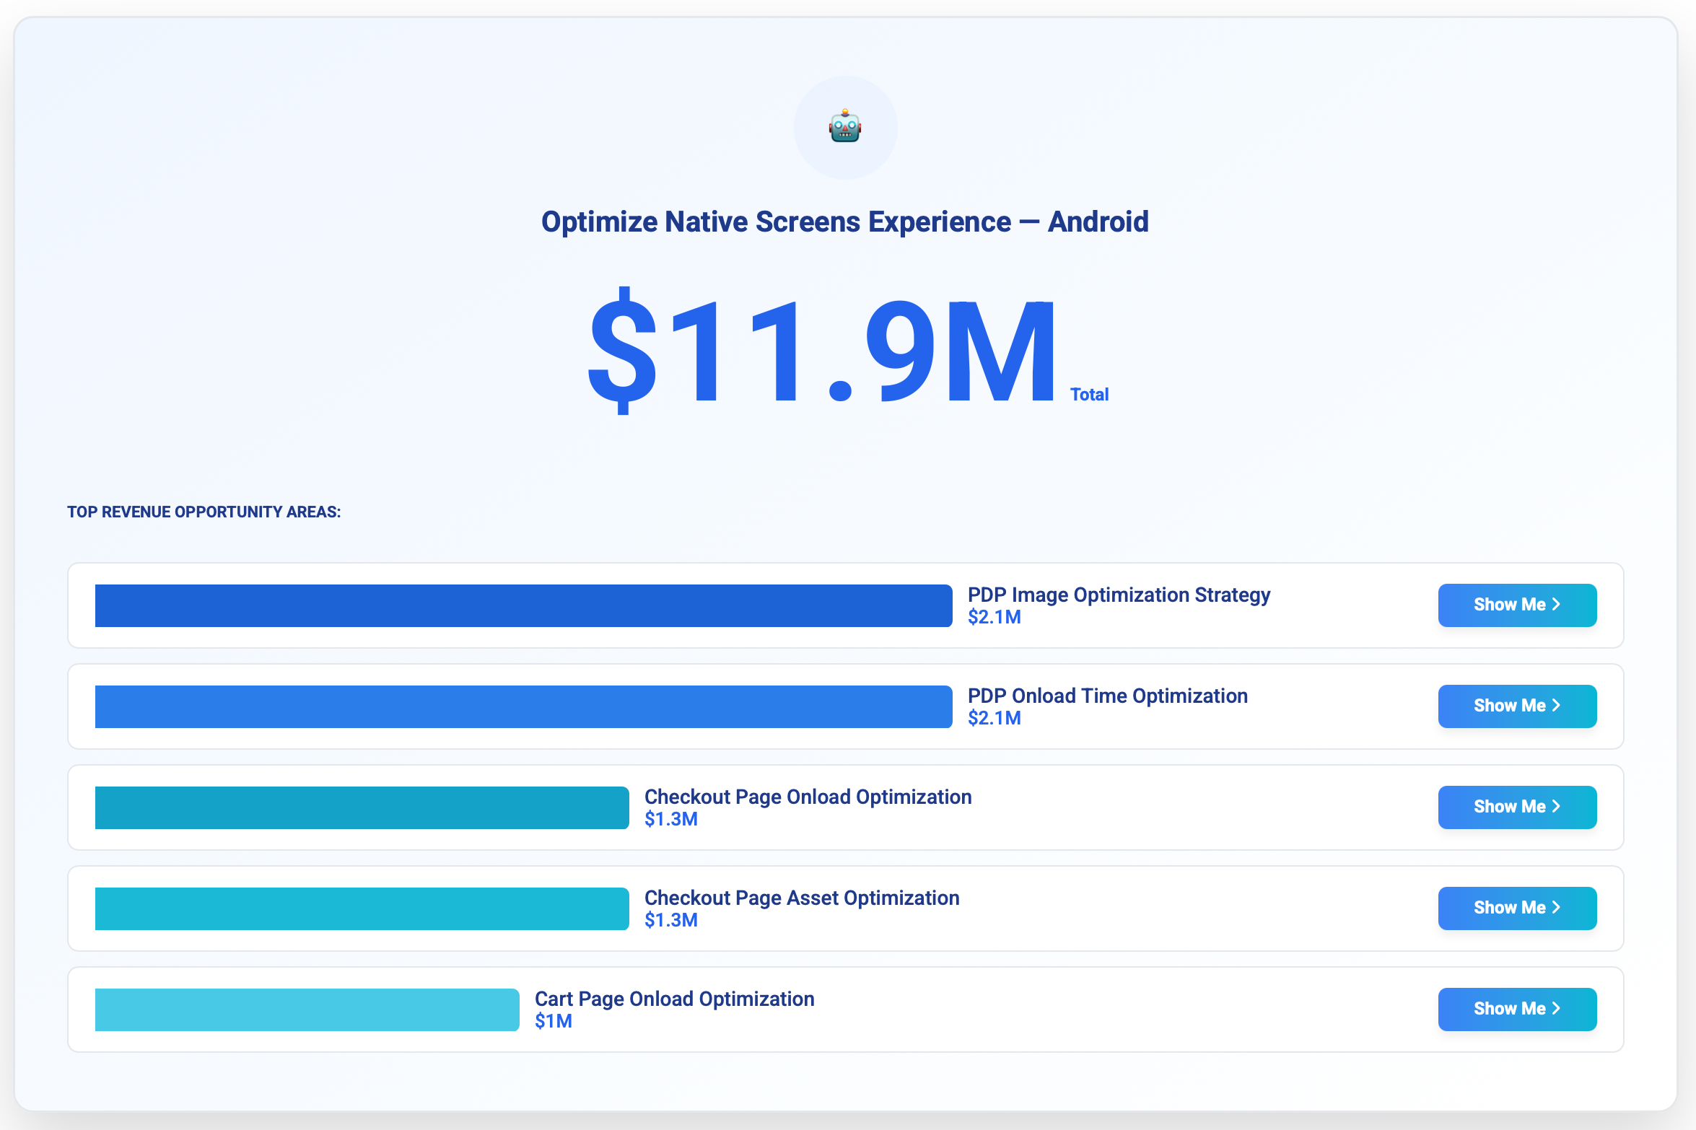The image size is (1696, 1130).
Task: Click Show Me for Checkout Page Onload Optimization
Action: click(1517, 807)
